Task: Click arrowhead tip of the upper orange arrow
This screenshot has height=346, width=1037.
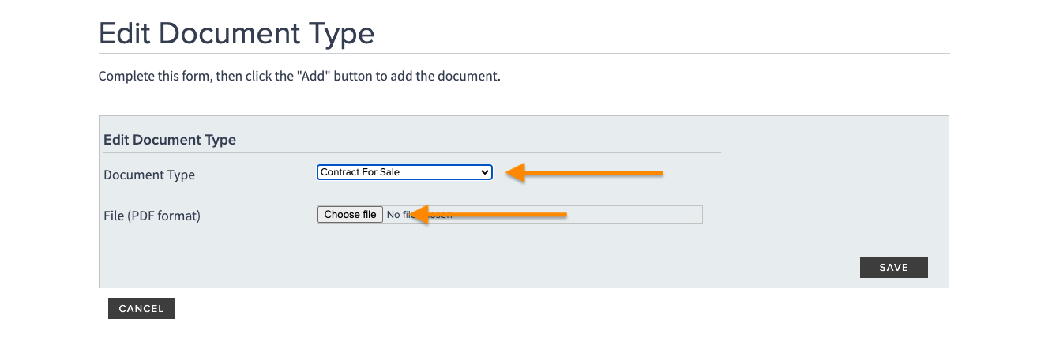Action: pos(509,173)
